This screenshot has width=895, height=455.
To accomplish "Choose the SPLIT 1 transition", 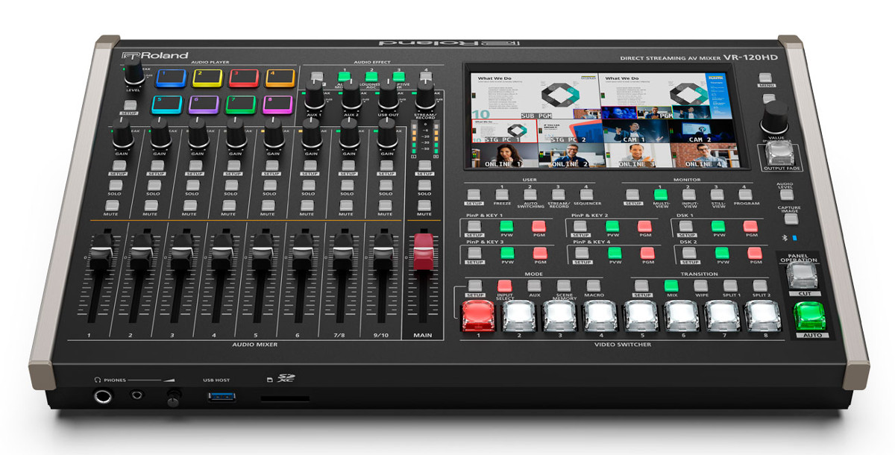I will coord(731,286).
